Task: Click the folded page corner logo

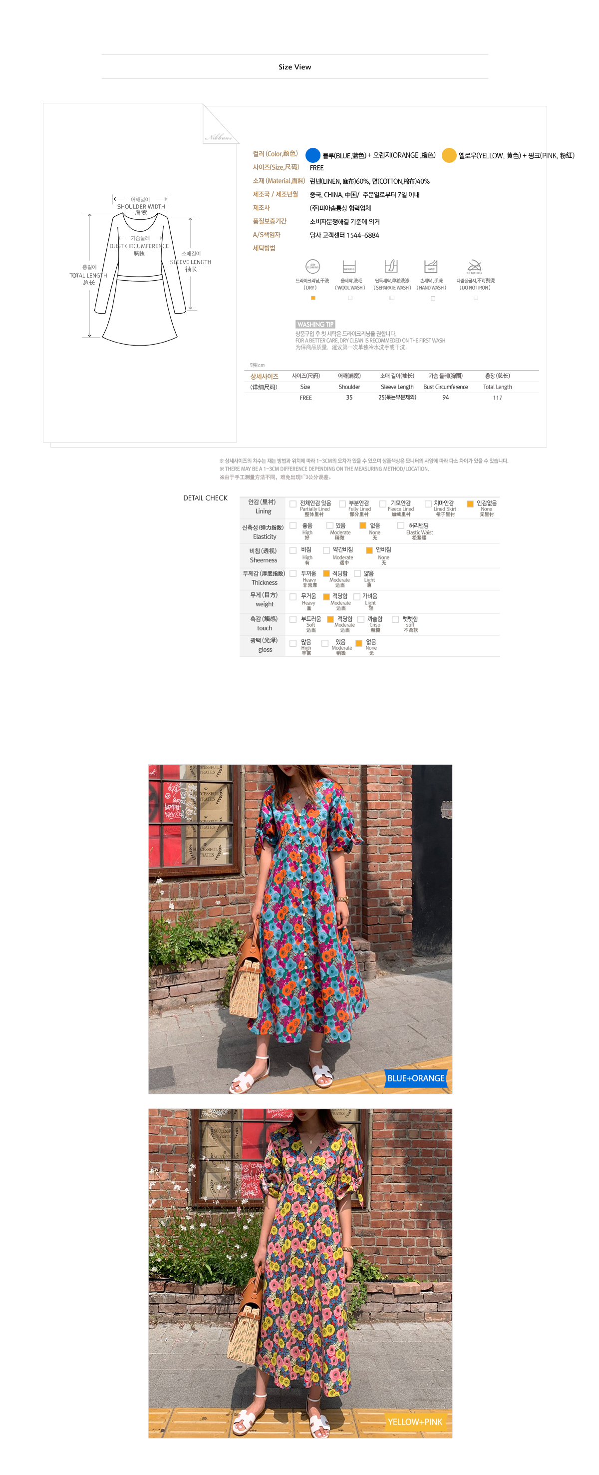Action: 221,124
